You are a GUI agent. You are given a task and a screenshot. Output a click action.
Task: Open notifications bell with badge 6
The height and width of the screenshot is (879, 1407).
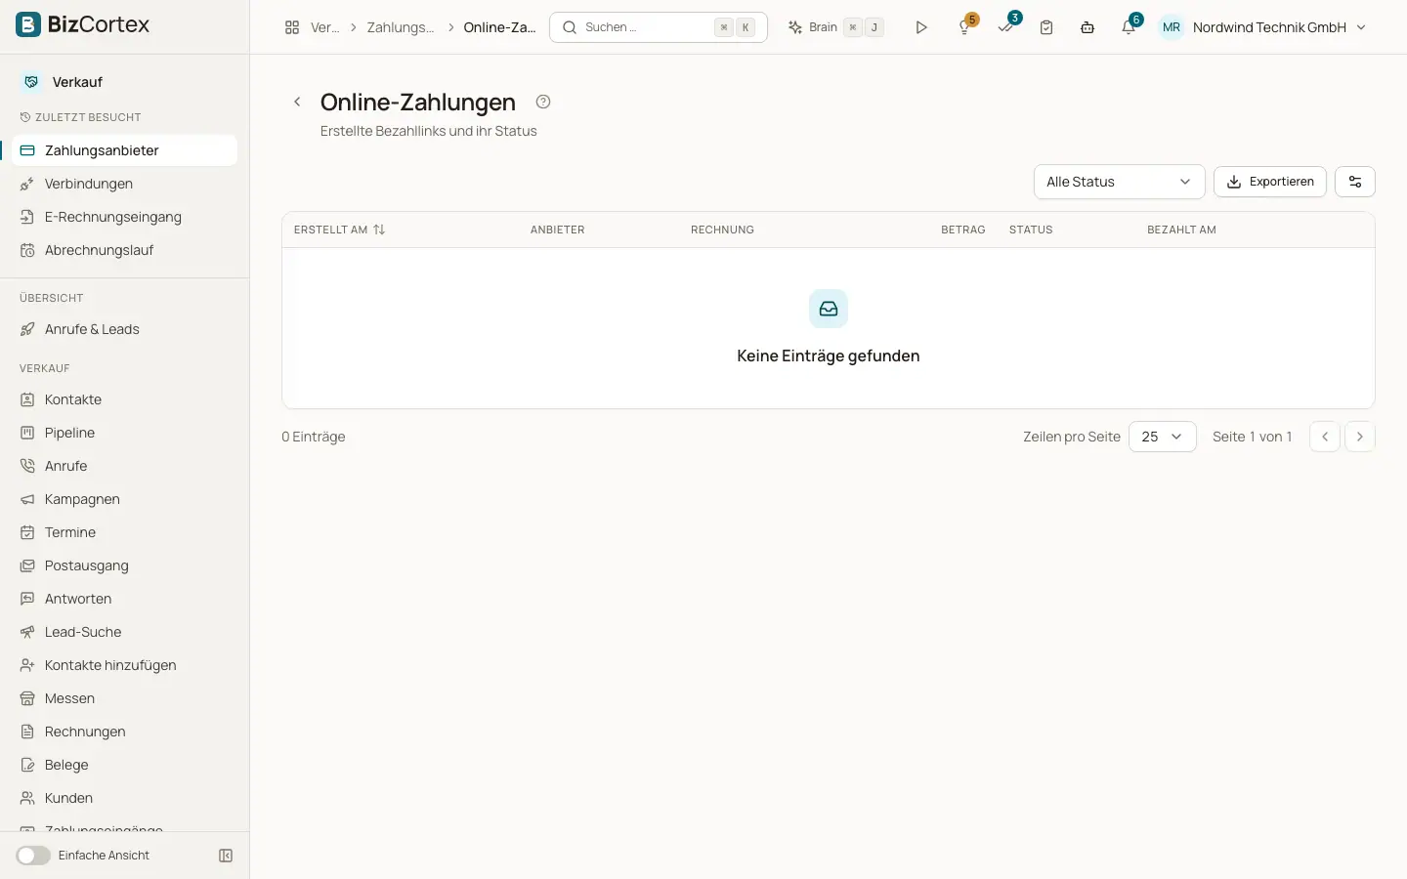click(1130, 27)
